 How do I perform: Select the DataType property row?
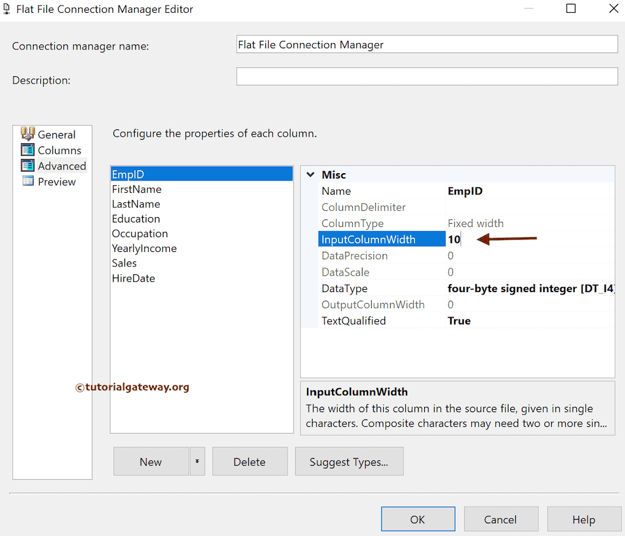344,288
